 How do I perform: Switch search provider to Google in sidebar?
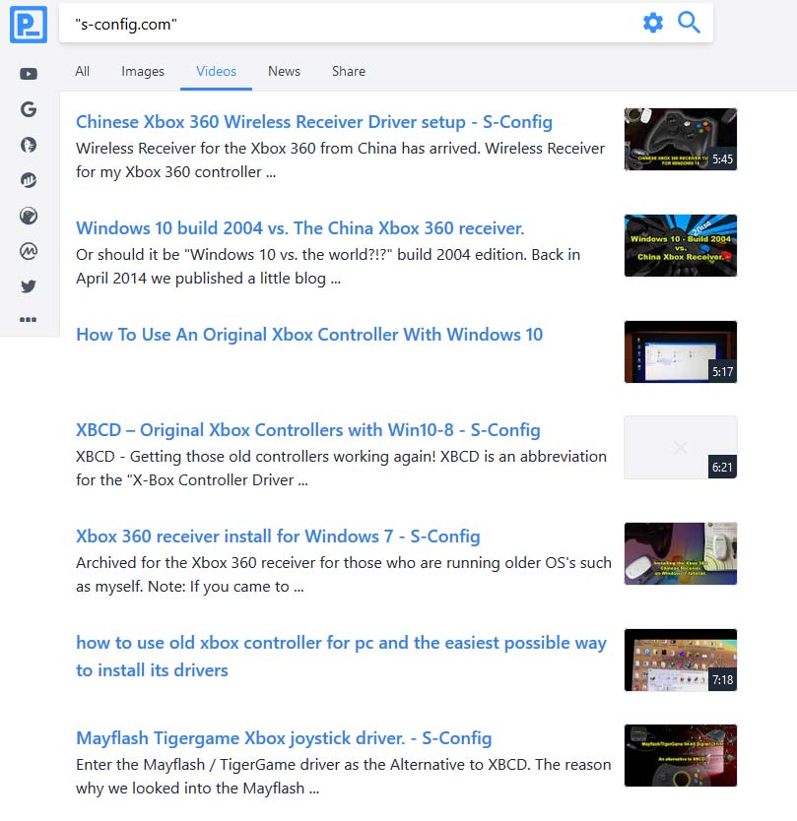[x=29, y=109]
